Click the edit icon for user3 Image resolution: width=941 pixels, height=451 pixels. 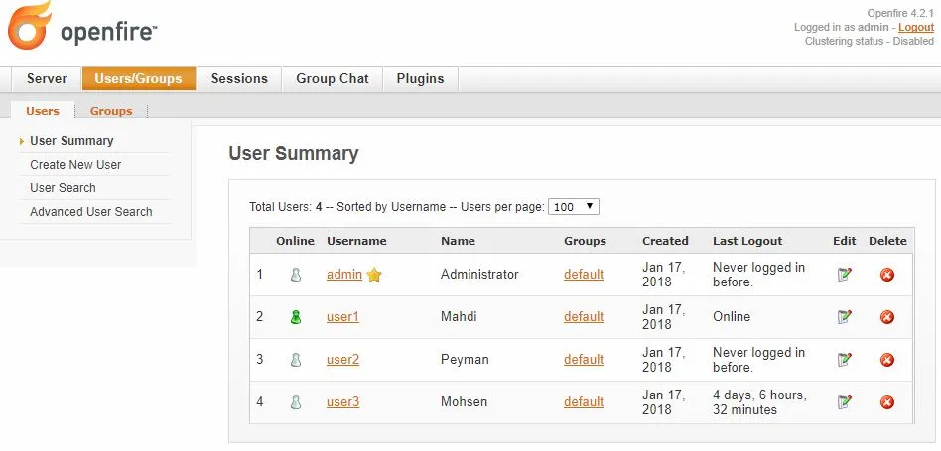coord(844,402)
